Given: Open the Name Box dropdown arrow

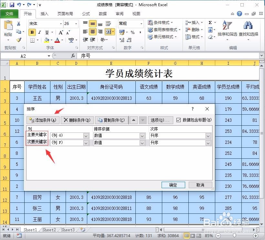Looking at the screenshot, I should [49, 56].
